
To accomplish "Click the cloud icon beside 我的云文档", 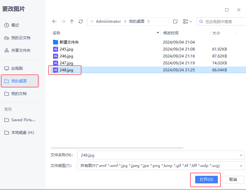I will 7,38.
